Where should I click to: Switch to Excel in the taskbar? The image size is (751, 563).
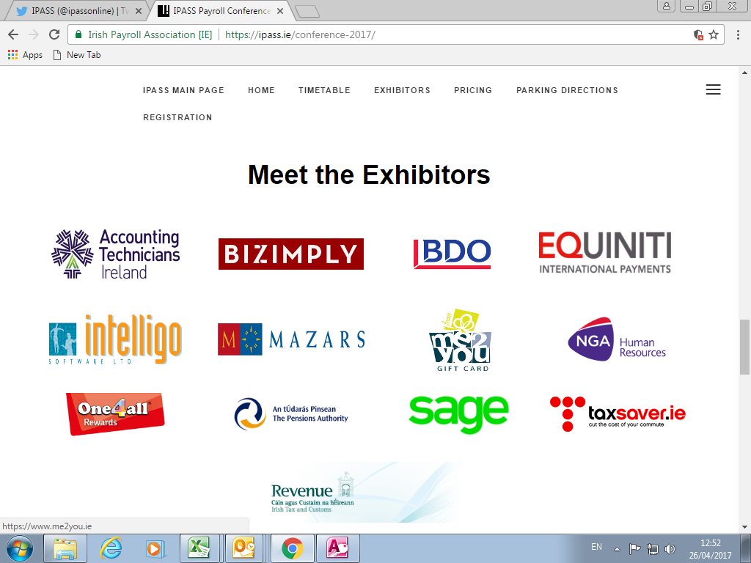(x=199, y=548)
